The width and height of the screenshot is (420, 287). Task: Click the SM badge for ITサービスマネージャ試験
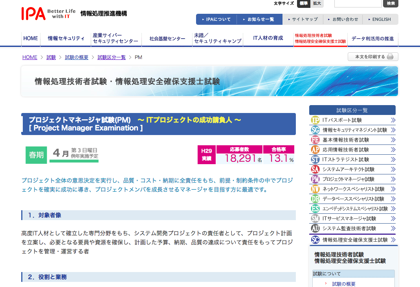pyautogui.click(x=315, y=218)
